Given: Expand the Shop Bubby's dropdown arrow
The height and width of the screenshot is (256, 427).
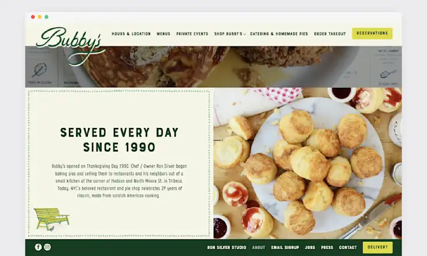Looking at the screenshot, I should point(245,34).
